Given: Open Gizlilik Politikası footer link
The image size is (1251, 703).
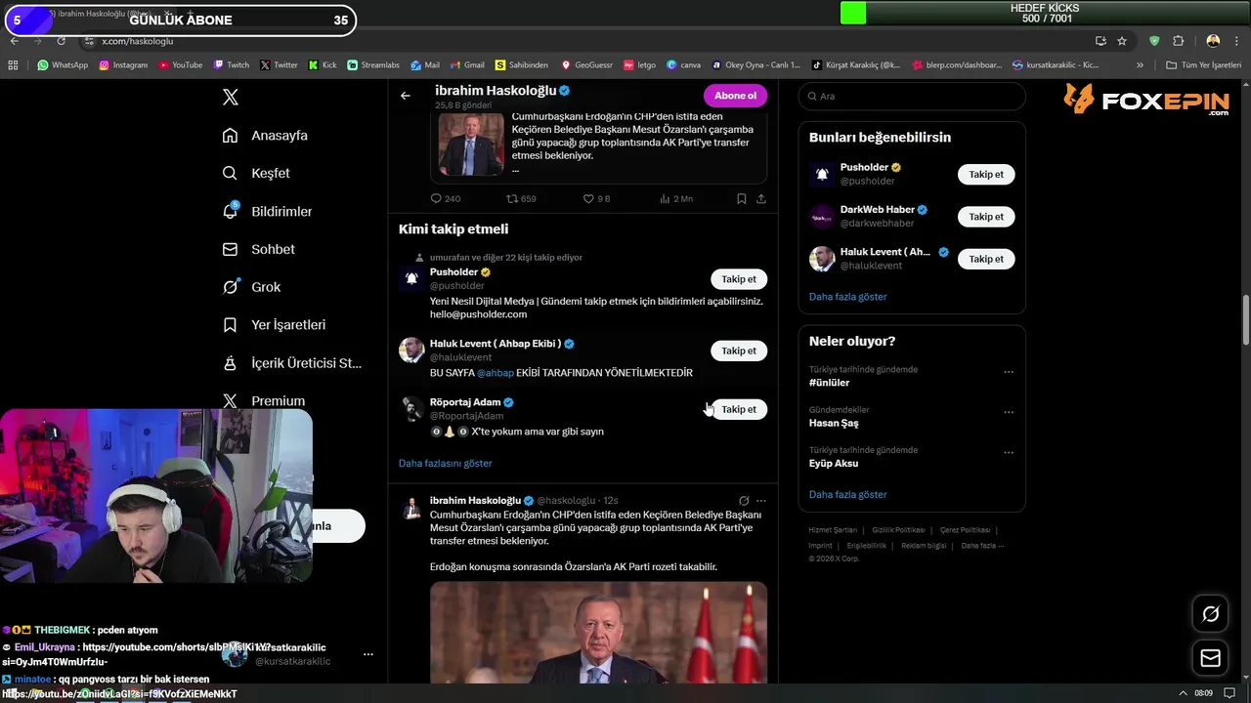Looking at the screenshot, I should 898,530.
